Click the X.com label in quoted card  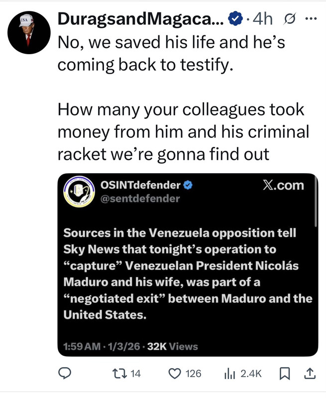coord(283,185)
